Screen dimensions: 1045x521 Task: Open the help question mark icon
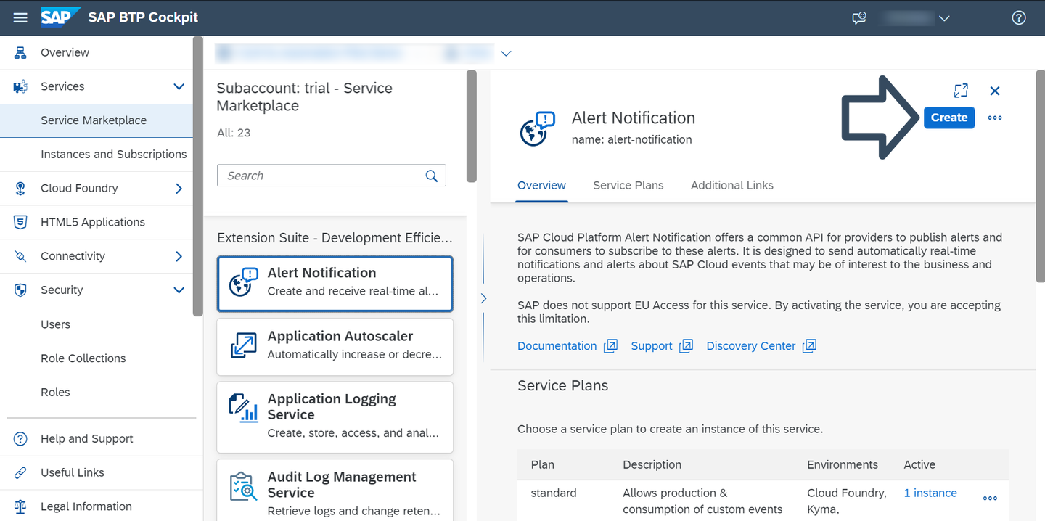[x=1019, y=18]
